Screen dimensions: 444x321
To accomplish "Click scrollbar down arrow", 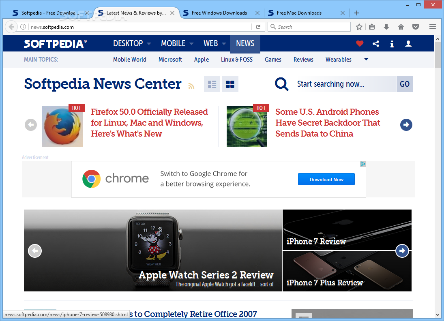I will [438, 315].
